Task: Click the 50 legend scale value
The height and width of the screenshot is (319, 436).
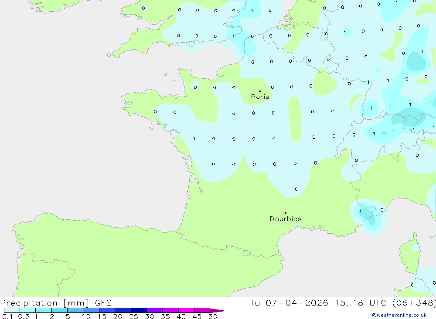Action: click(x=213, y=316)
